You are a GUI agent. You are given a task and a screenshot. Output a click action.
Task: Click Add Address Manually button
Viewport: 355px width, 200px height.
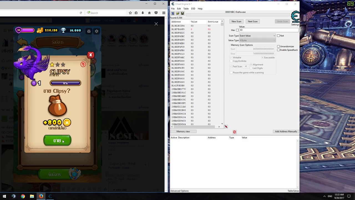click(x=286, y=132)
